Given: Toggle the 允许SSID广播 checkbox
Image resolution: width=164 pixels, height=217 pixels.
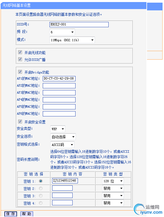Looking at the screenshot, I should (x=20, y=59).
